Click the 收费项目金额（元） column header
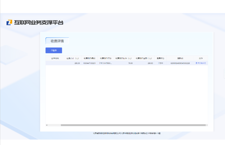This screenshot has height=145, width=225. click(x=144, y=58)
